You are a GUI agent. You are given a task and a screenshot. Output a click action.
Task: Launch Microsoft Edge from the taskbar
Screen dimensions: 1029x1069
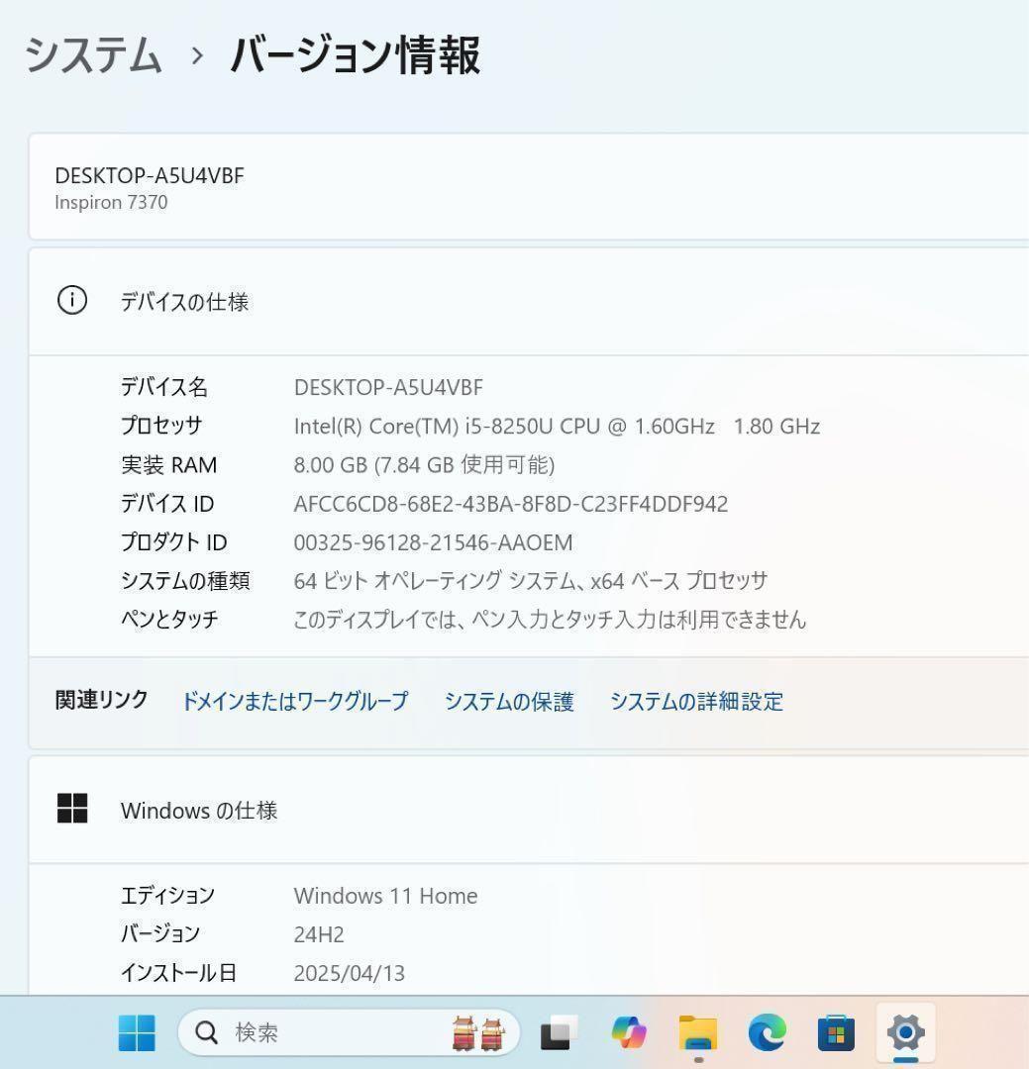tap(767, 1032)
